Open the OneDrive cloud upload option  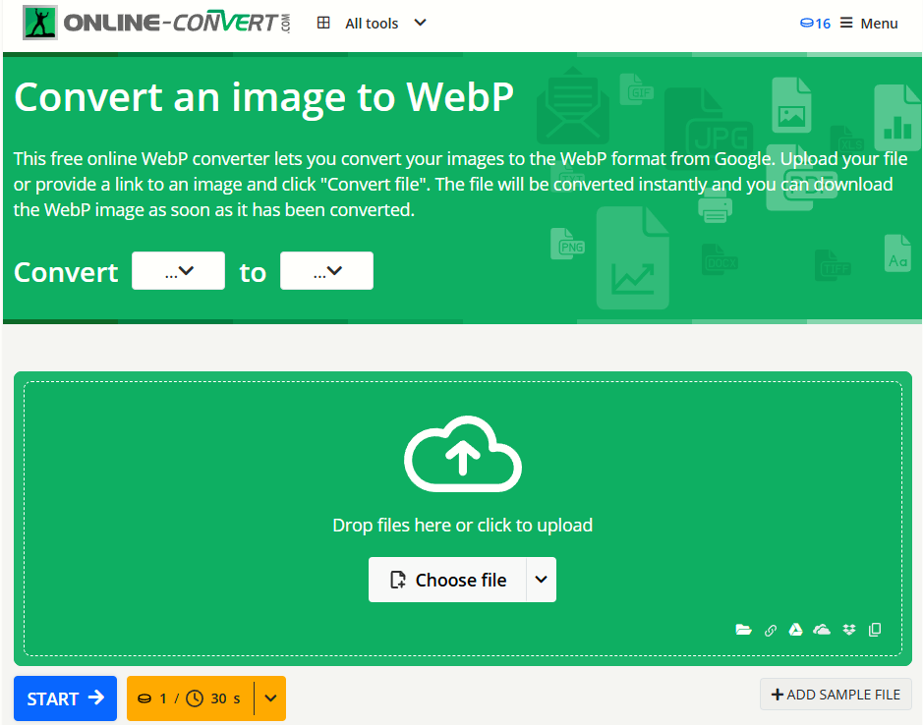coord(822,630)
